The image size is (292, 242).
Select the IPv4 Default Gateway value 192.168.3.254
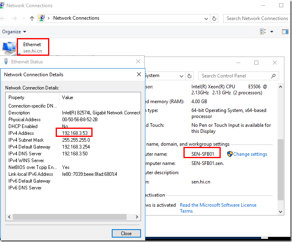(x=76, y=146)
